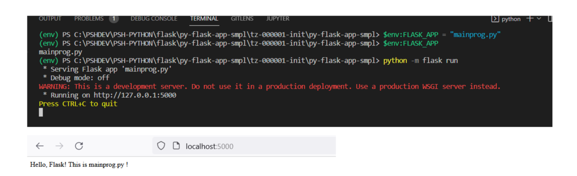Reload the localhost page
Image resolution: width=577 pixels, height=176 pixels.
(79, 146)
